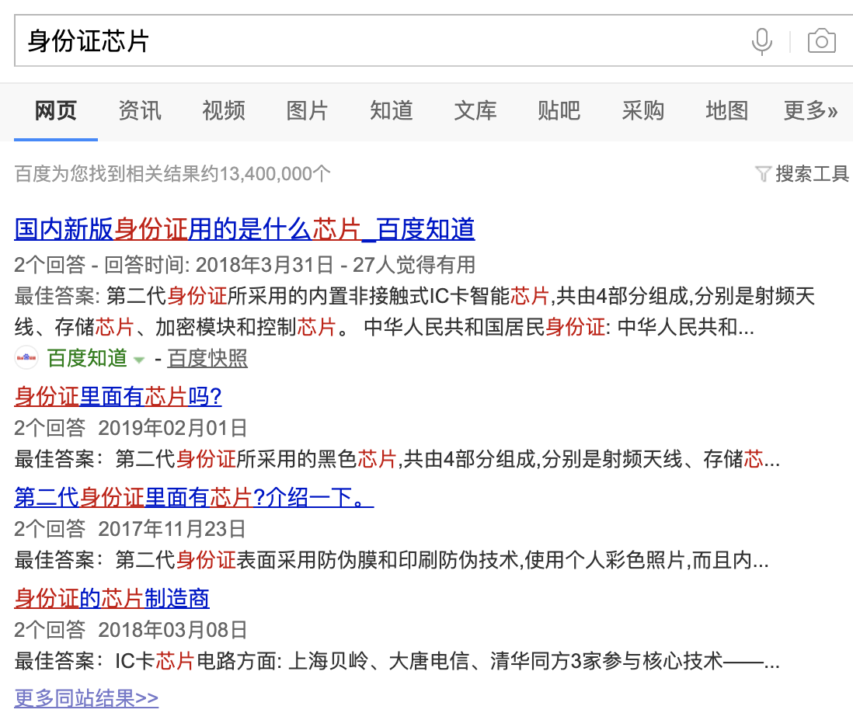This screenshot has height=727, width=853.
Task: Open the 图片 tab
Action: click(x=308, y=111)
